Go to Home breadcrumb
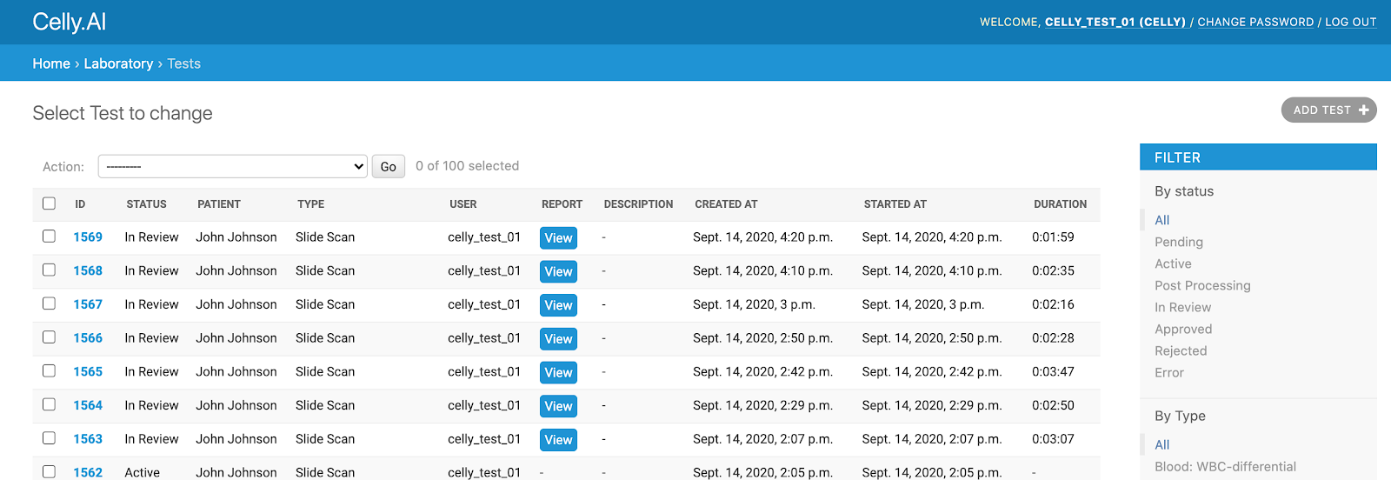Viewport: 1391px width, 480px height. (51, 63)
